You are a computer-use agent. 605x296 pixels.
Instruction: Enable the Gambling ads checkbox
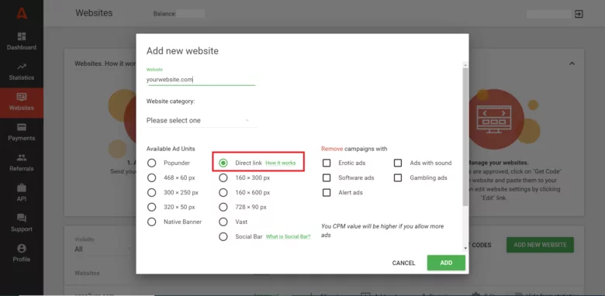tap(398, 177)
